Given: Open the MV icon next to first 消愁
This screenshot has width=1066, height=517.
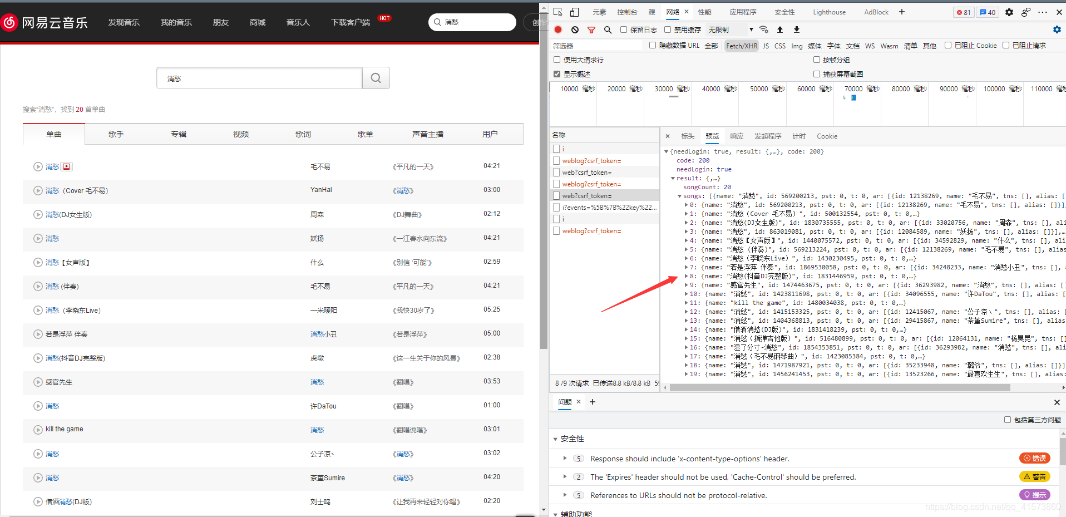Looking at the screenshot, I should pyautogui.click(x=67, y=166).
